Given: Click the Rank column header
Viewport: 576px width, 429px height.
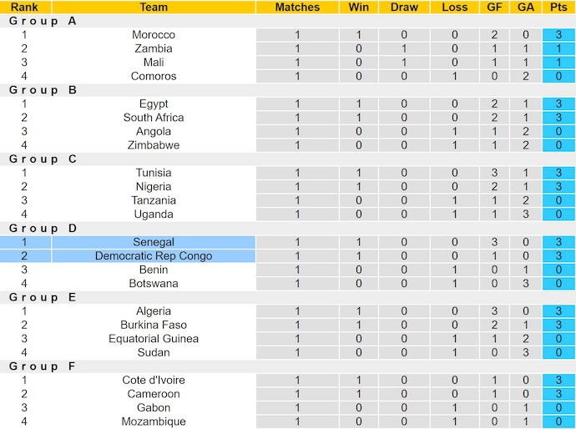Looking at the screenshot, I should click(24, 8).
